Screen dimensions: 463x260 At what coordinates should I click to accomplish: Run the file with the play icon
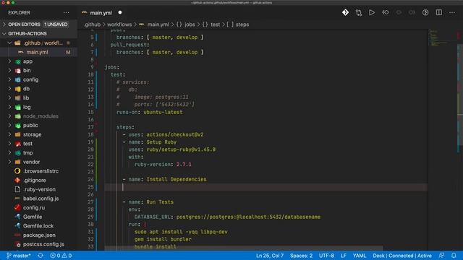[372, 12]
